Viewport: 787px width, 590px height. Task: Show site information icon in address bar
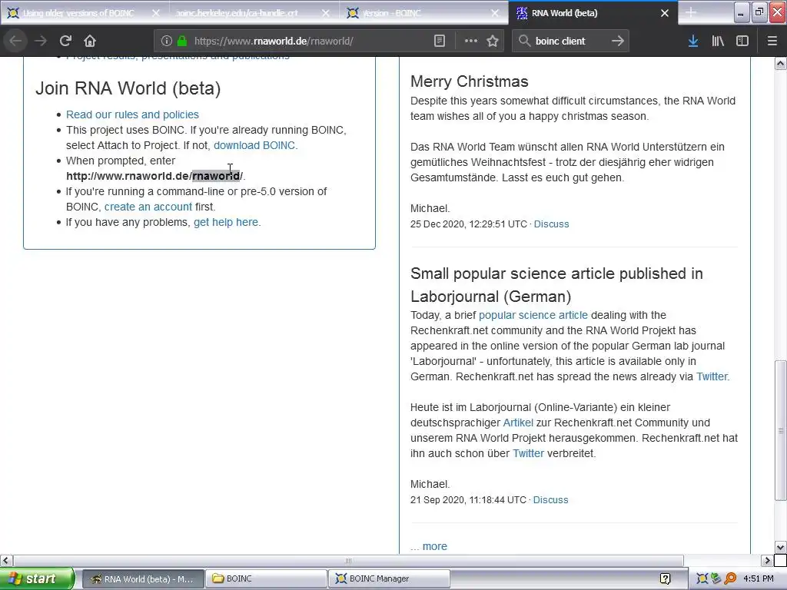(167, 41)
